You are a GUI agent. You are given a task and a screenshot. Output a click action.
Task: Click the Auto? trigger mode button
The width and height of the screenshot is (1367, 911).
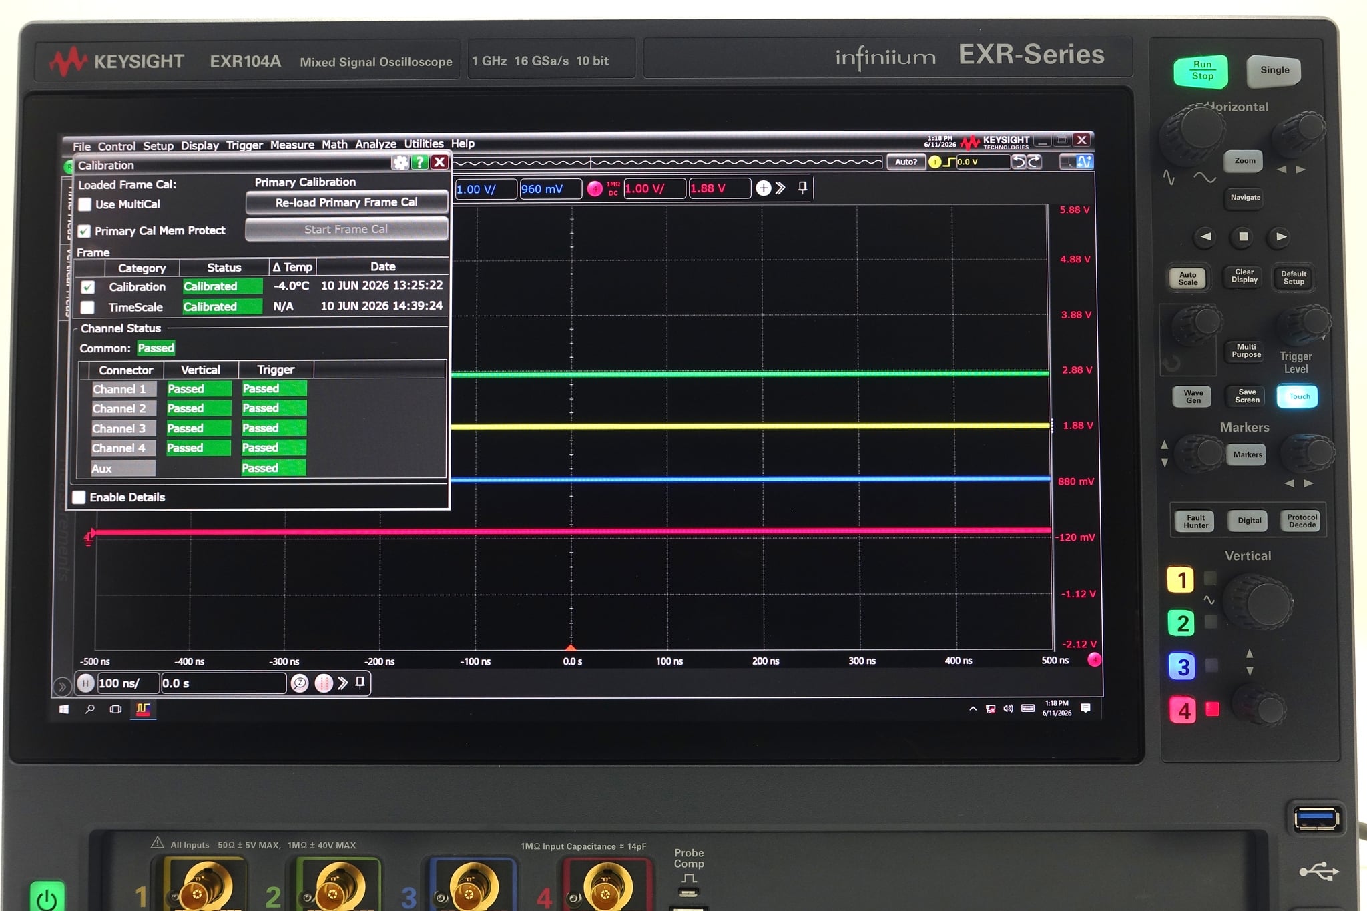click(x=906, y=162)
